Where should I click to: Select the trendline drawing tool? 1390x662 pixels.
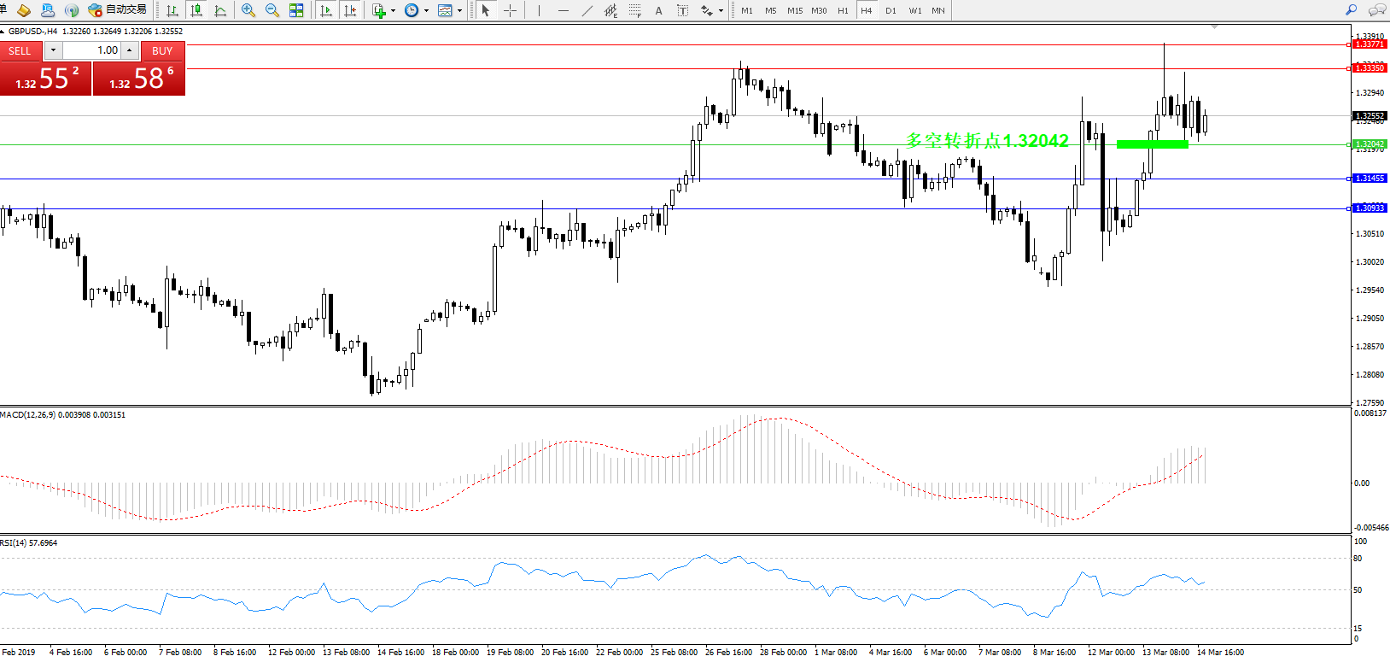pos(587,10)
